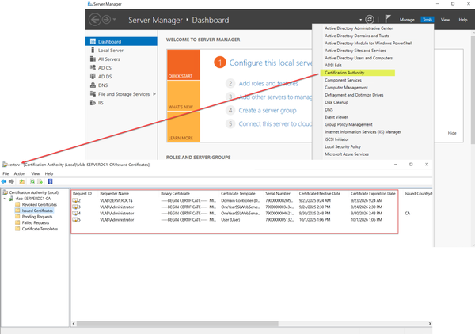Click the Export List toolbar icon

(40, 182)
